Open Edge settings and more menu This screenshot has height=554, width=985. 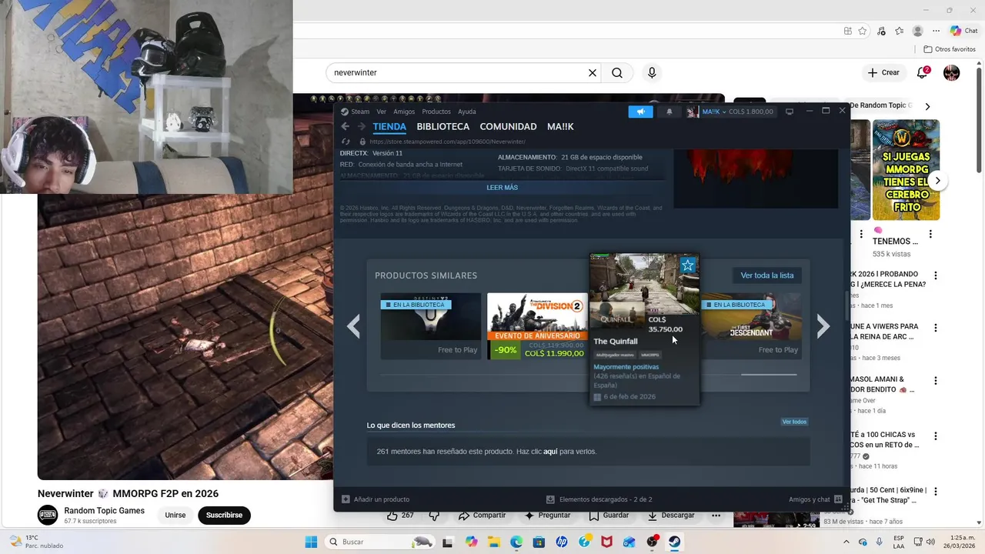click(x=936, y=31)
